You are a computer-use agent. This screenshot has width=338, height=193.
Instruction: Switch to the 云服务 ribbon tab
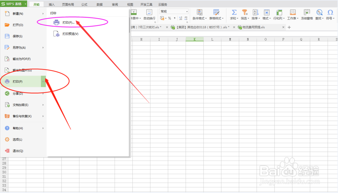click(163, 4)
